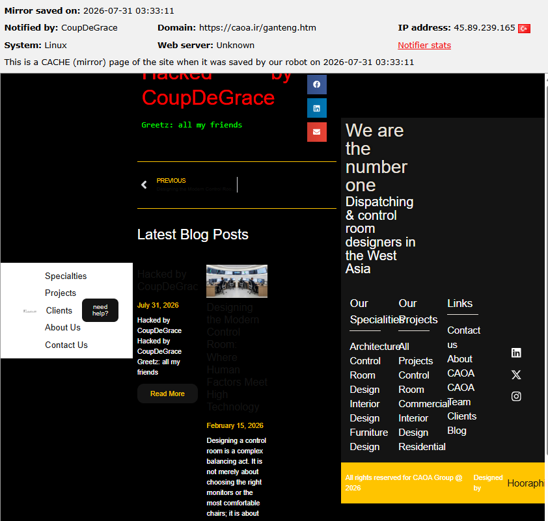Open Commercial footer projects link
Screen dimensions: 548x521
423,404
